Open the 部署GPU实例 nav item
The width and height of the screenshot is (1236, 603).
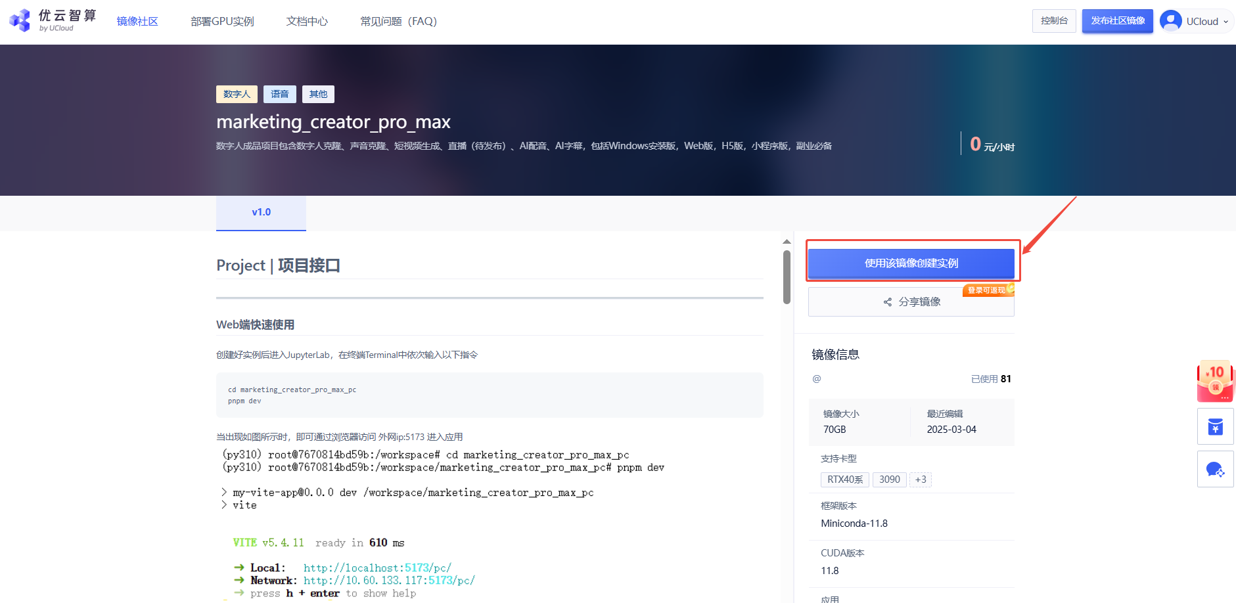(222, 21)
